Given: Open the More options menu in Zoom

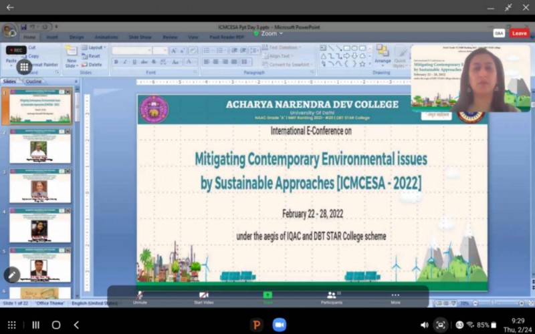Looking at the screenshot, I should (395, 297).
